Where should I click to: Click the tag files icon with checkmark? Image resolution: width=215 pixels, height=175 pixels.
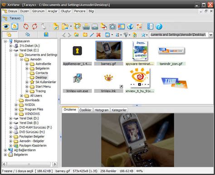pos(56,26)
